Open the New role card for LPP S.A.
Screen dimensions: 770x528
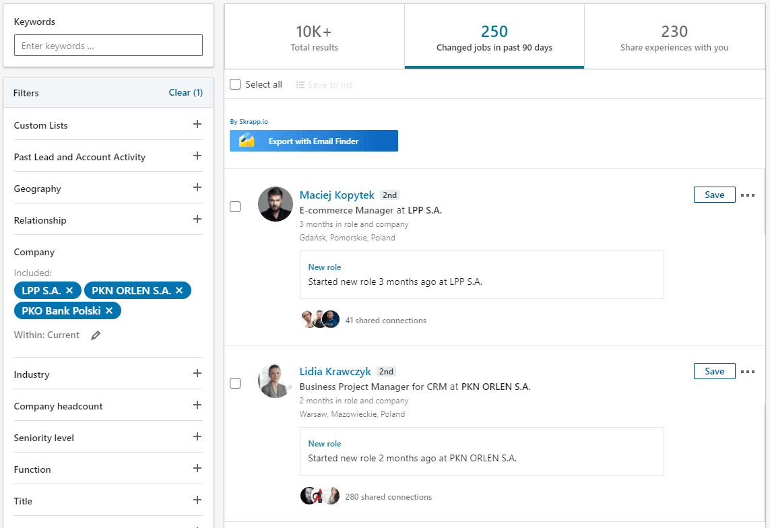pyautogui.click(x=482, y=275)
